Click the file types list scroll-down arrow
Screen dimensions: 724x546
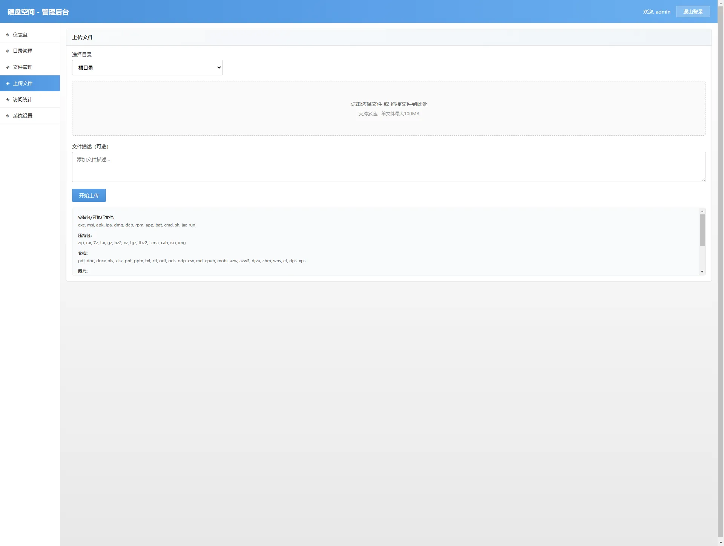pyautogui.click(x=702, y=272)
